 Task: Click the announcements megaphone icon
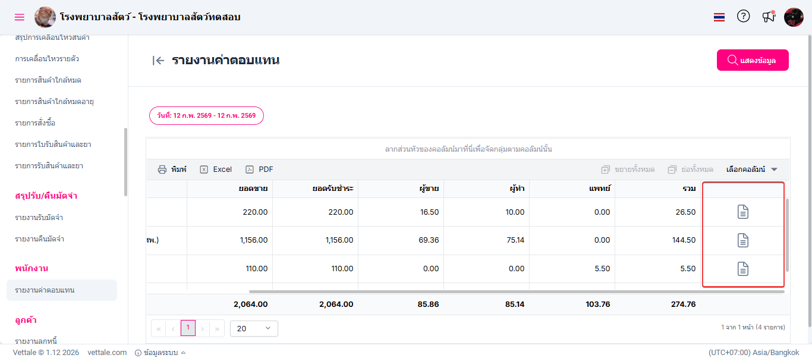point(769,17)
